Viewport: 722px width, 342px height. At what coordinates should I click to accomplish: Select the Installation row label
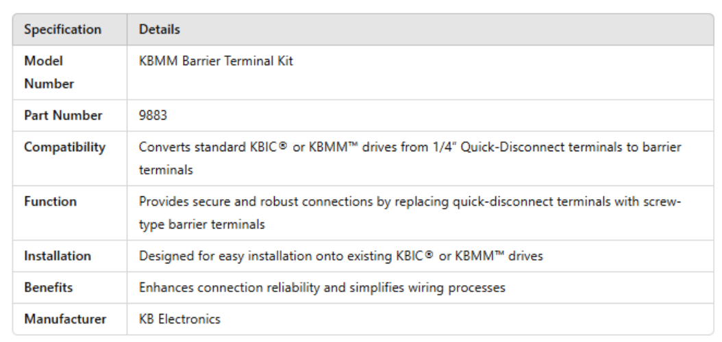pyautogui.click(x=58, y=256)
